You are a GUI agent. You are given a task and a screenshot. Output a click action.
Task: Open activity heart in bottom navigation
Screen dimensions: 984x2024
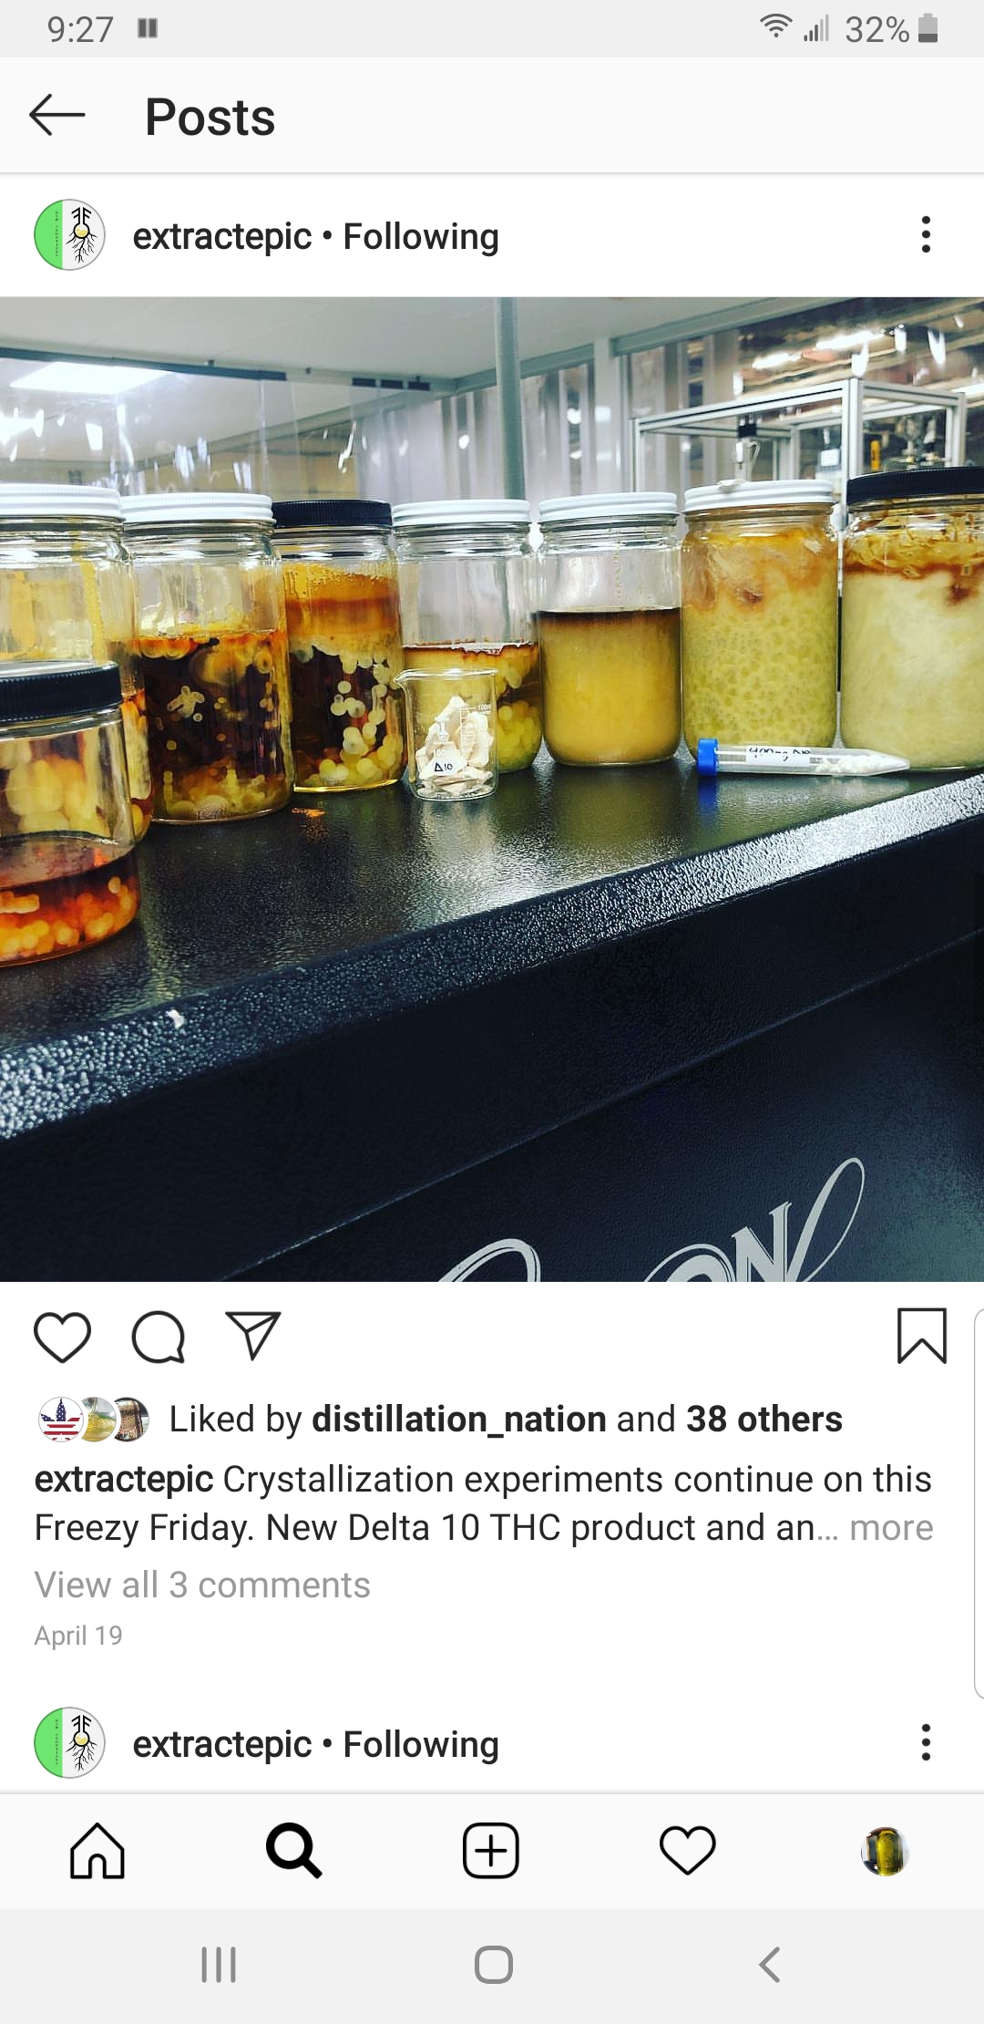pyautogui.click(x=688, y=1851)
